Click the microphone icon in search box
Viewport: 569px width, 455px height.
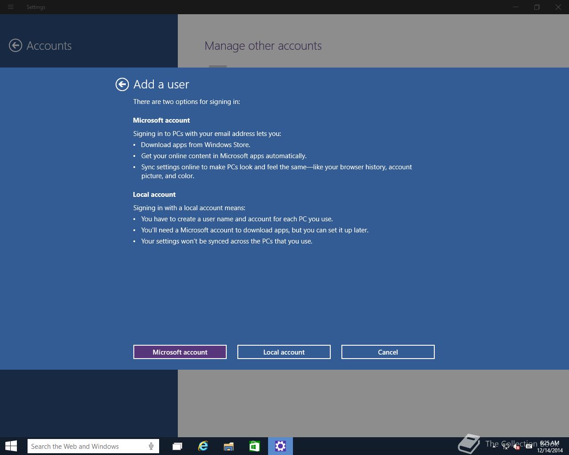click(x=151, y=446)
